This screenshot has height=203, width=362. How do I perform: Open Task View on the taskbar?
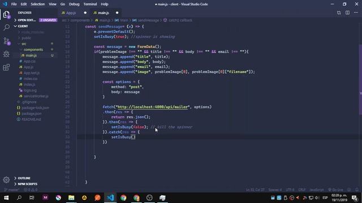click(x=32, y=198)
